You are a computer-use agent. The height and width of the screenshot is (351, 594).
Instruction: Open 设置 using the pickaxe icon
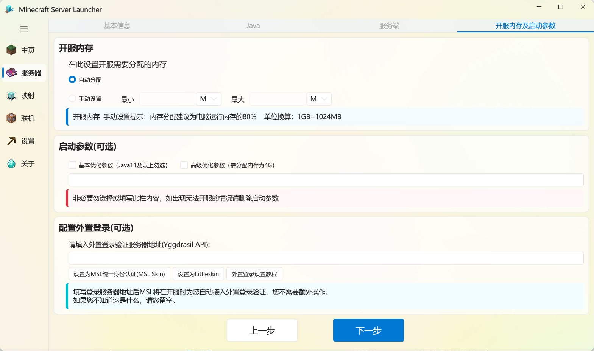click(11, 141)
